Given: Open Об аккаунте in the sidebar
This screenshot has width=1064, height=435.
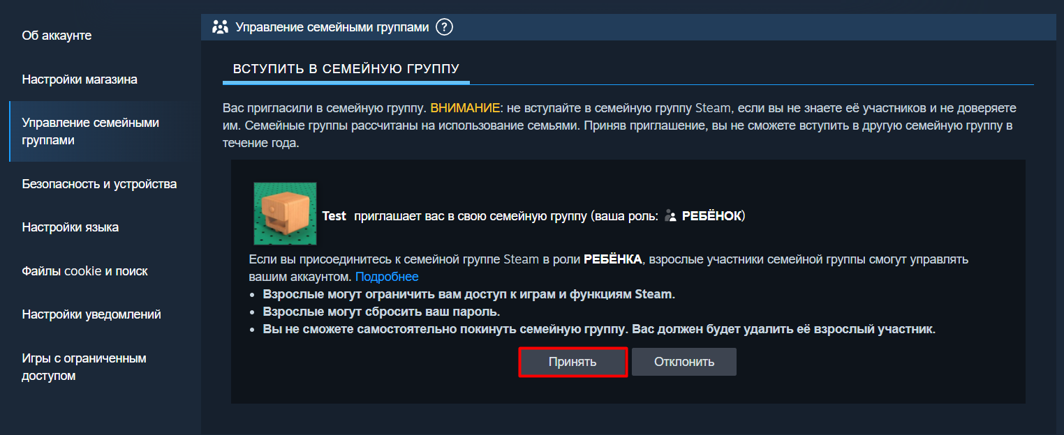Looking at the screenshot, I should tap(57, 36).
